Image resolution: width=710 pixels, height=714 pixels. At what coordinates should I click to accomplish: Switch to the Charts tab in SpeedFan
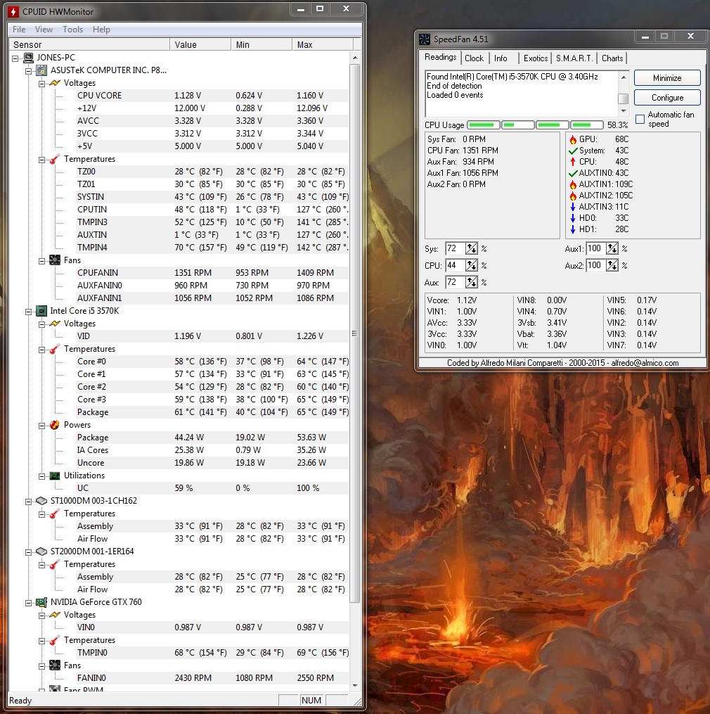coord(612,58)
